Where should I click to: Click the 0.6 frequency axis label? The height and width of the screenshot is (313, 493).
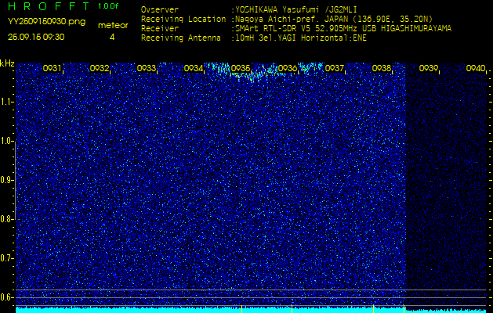coord(6,297)
